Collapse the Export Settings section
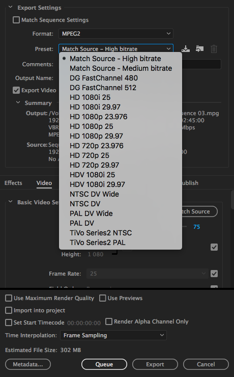Image resolution: width=234 pixels, height=377 pixels. (11, 7)
